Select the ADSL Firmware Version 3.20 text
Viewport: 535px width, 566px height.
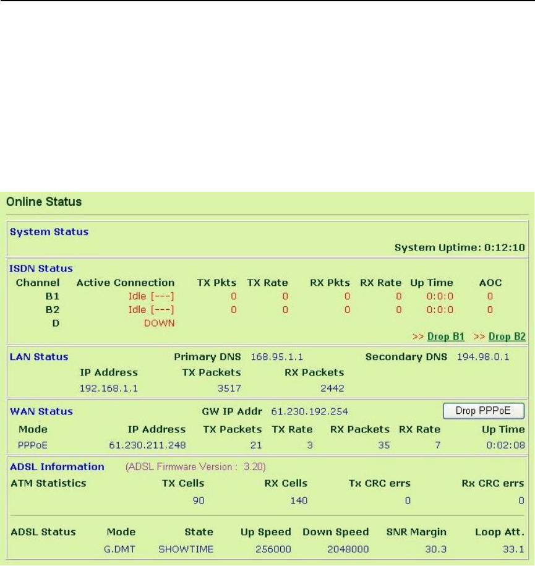pos(195,467)
